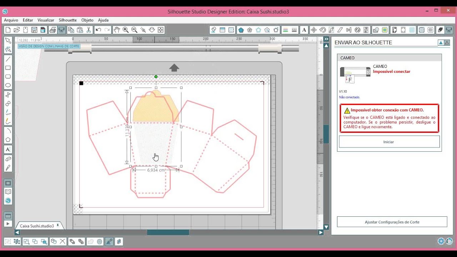Expand right panel with double-arrow icon
Image resolution: width=457 pixels, height=257 pixels.
[x=326, y=39]
